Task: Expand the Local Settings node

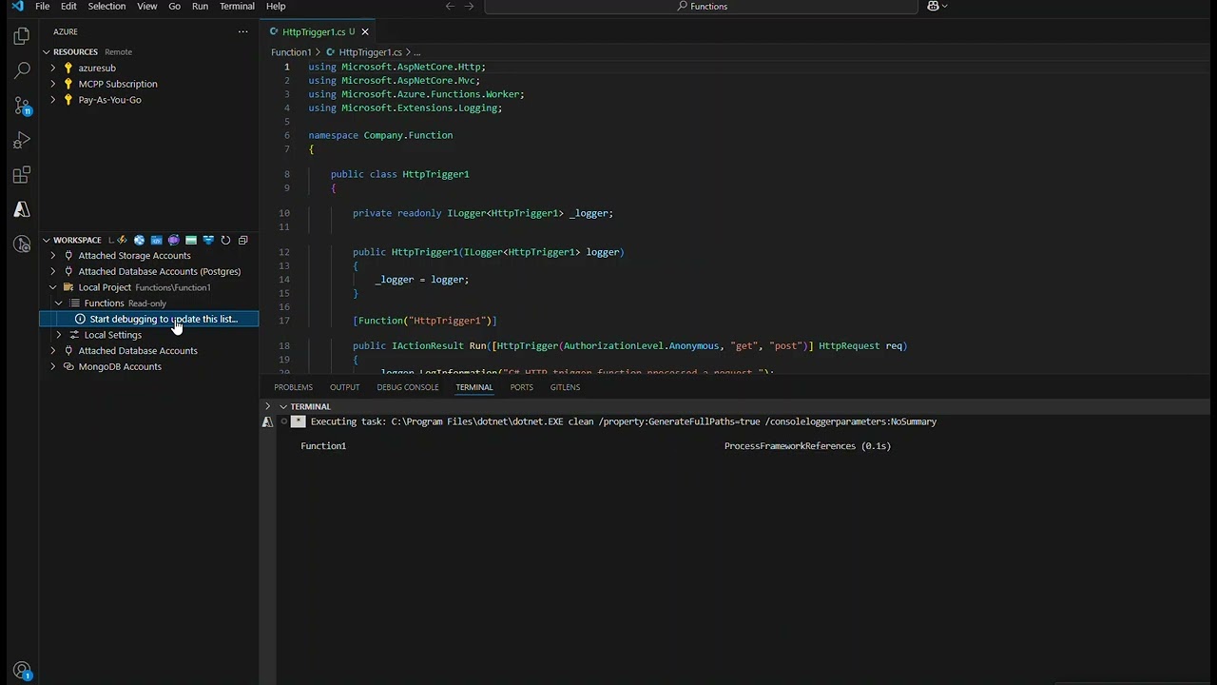Action: tap(59, 335)
